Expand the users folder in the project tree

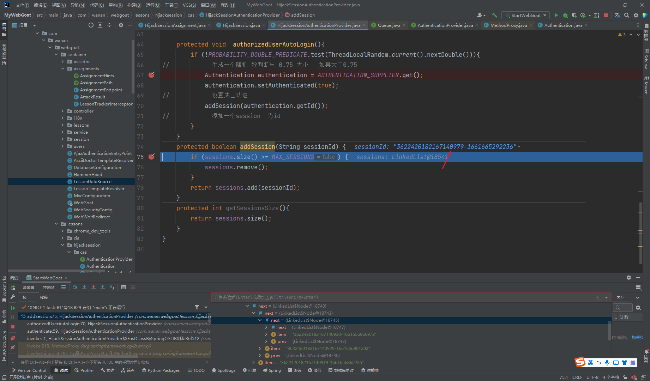(63, 146)
